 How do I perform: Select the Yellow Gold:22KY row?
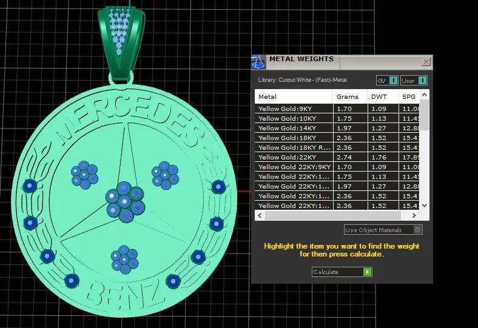click(337, 158)
